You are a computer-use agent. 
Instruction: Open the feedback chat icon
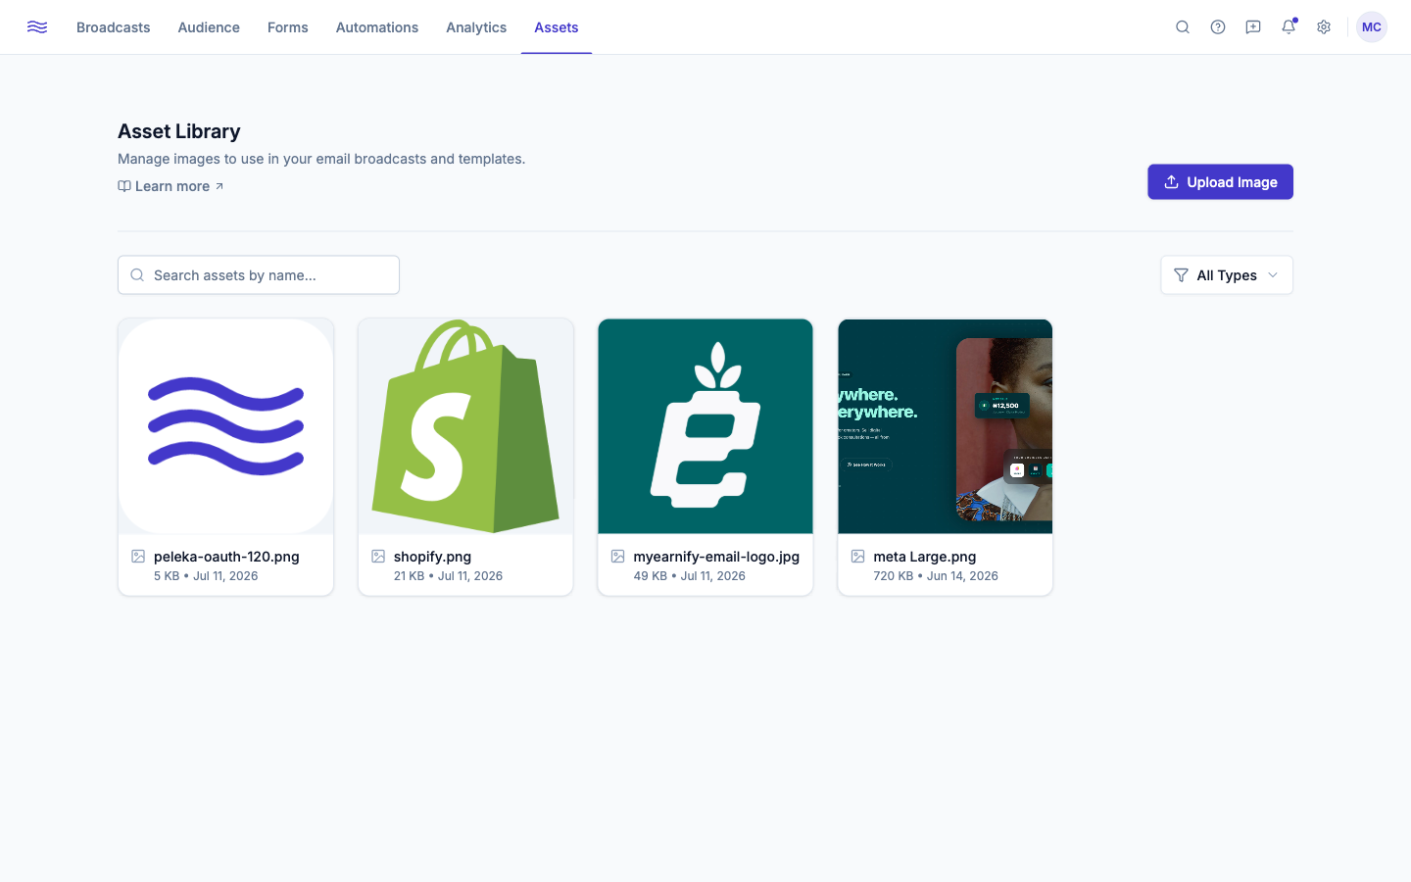[x=1253, y=27]
